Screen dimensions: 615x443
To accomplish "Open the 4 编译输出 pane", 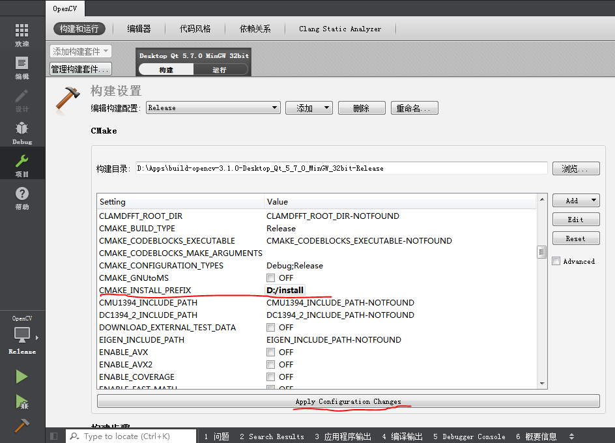I will [403, 436].
